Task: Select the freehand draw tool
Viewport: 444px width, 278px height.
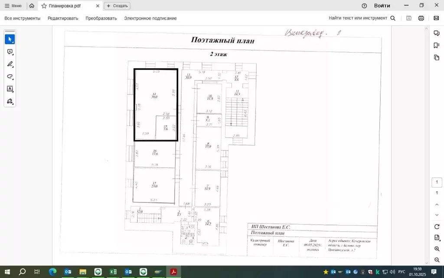Action: point(10,76)
